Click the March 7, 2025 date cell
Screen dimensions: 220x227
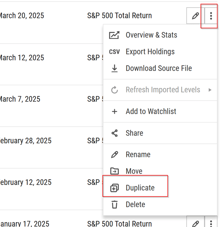click(20, 99)
